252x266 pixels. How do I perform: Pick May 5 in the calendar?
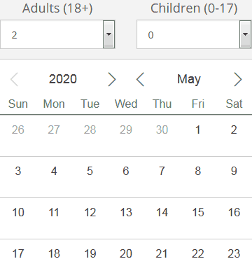tap(90, 171)
